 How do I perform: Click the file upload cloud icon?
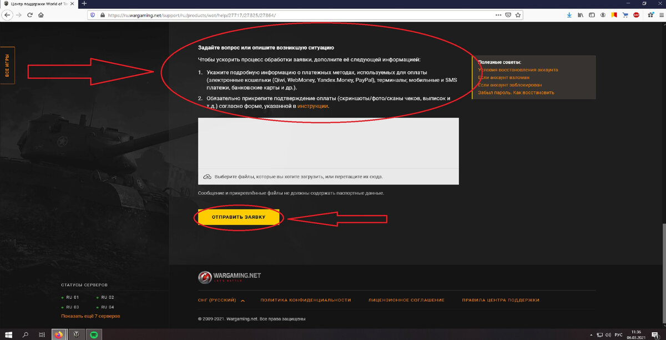[207, 177]
